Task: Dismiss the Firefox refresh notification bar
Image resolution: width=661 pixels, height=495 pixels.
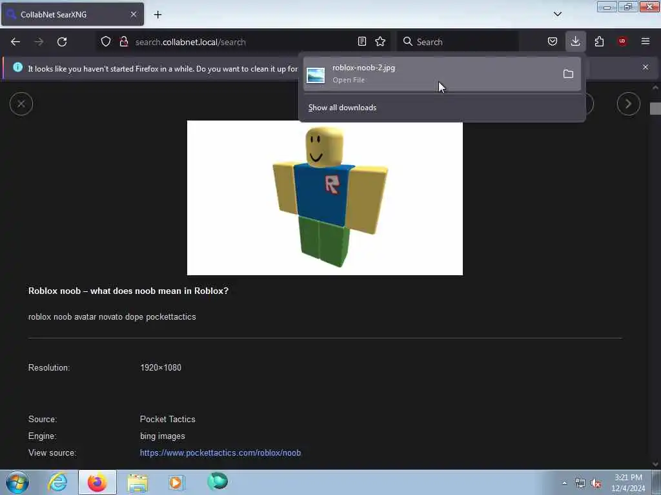Action: pyautogui.click(x=646, y=67)
